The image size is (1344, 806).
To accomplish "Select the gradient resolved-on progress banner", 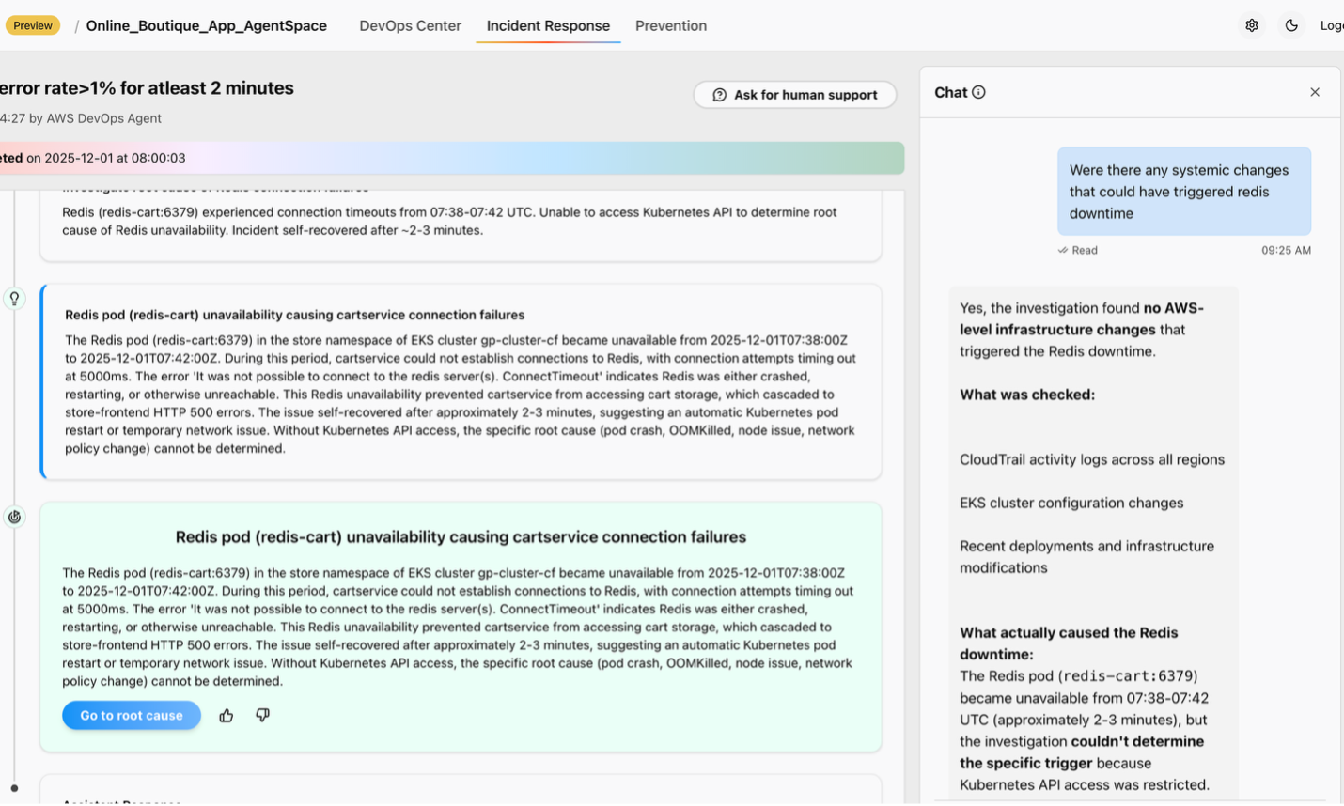I will (451, 158).
